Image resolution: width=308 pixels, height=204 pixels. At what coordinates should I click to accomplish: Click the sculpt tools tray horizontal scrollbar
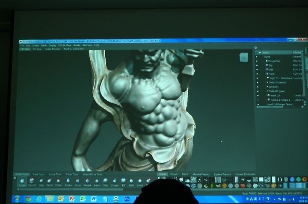click(71, 189)
